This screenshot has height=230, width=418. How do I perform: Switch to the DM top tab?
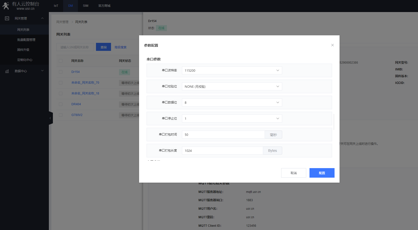point(71,6)
